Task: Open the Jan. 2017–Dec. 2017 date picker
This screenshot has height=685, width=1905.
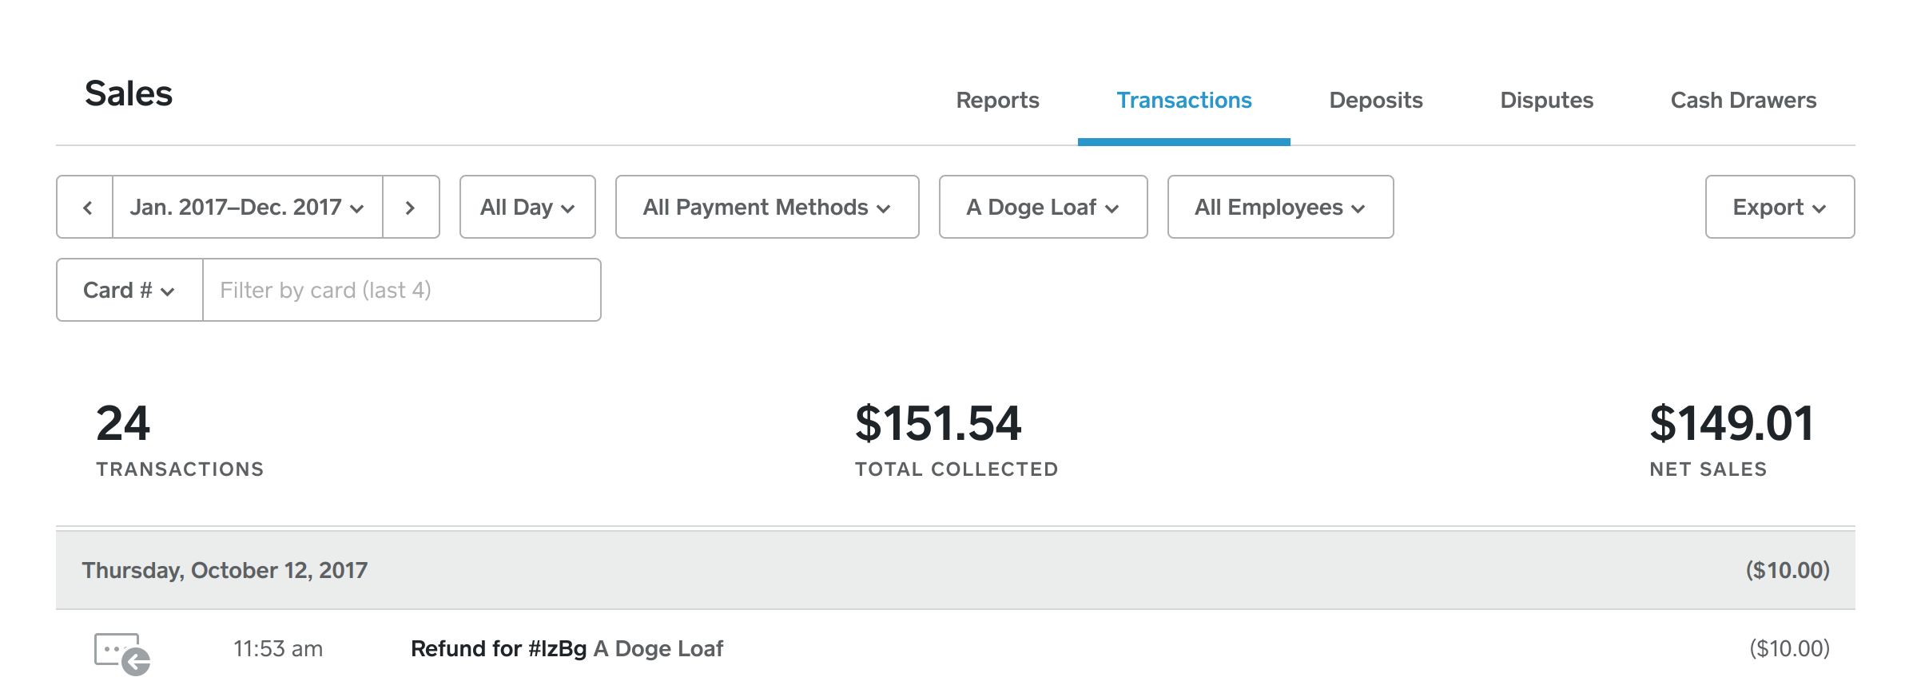Action: click(247, 208)
